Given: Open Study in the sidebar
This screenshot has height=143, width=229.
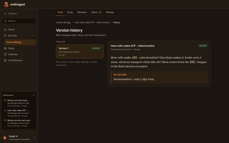Looking at the screenshot, I should coord(19,48).
